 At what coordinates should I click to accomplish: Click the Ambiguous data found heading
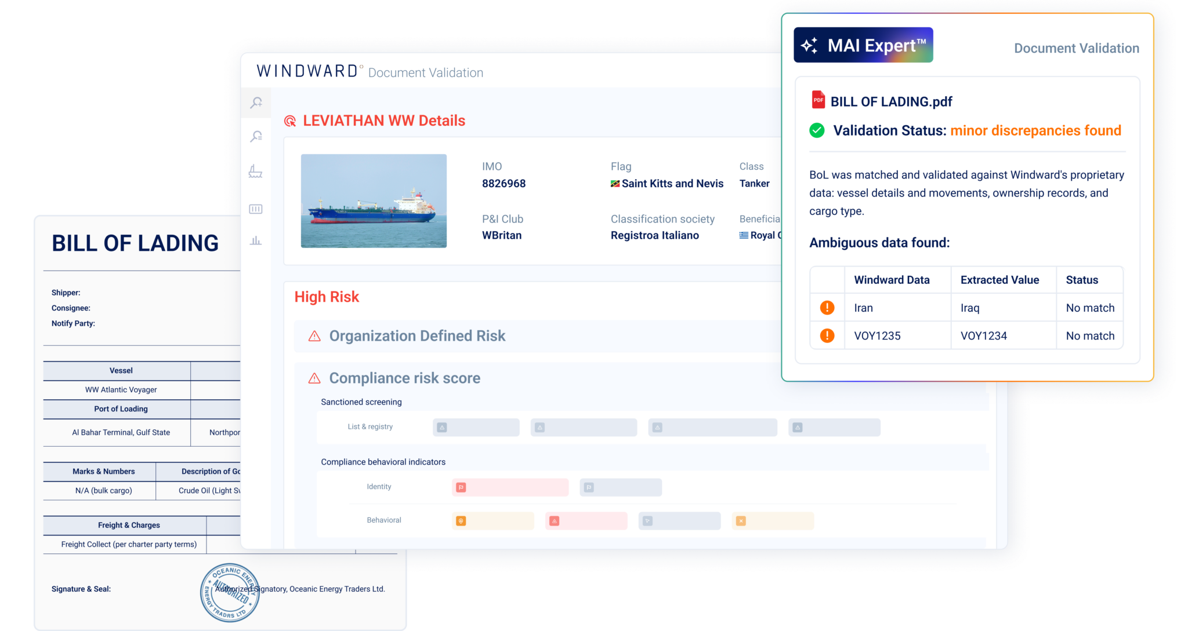point(879,243)
